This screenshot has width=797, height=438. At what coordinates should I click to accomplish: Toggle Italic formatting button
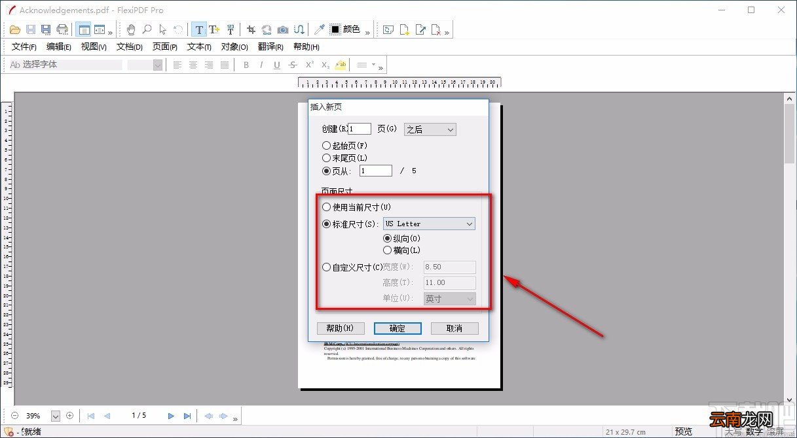[x=261, y=65]
